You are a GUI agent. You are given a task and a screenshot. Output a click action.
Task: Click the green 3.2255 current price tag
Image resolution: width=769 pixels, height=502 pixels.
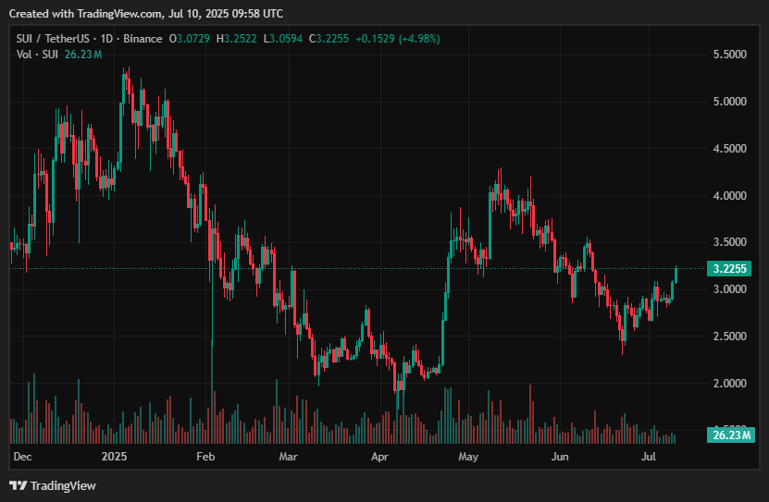click(731, 269)
